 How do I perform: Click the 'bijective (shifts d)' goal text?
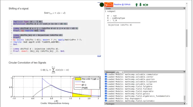120,25
